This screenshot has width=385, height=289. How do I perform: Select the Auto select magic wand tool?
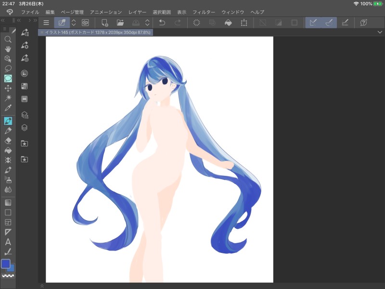click(x=8, y=98)
